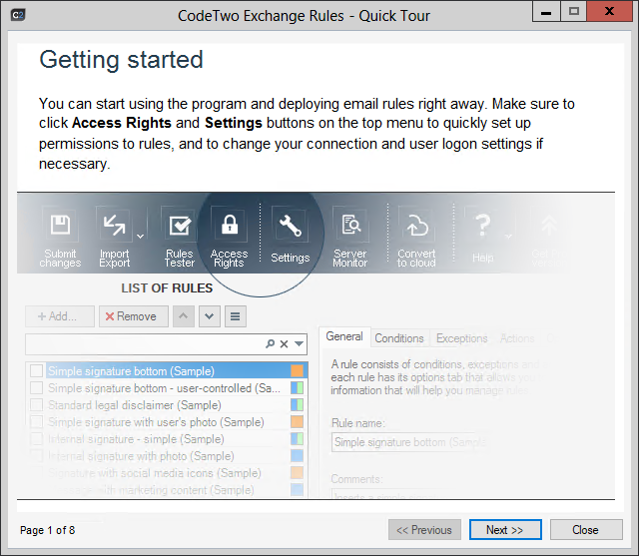
Task: Click the Rule name input field
Action: point(409,442)
